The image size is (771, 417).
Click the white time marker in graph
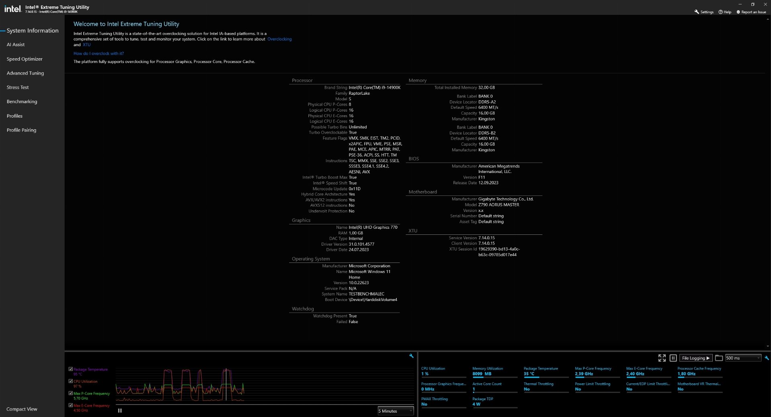click(226, 384)
